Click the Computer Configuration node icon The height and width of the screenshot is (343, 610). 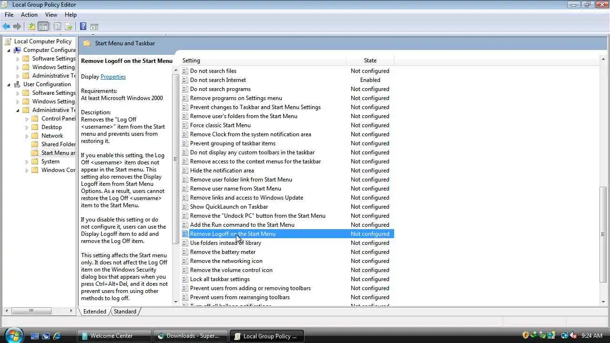17,50
